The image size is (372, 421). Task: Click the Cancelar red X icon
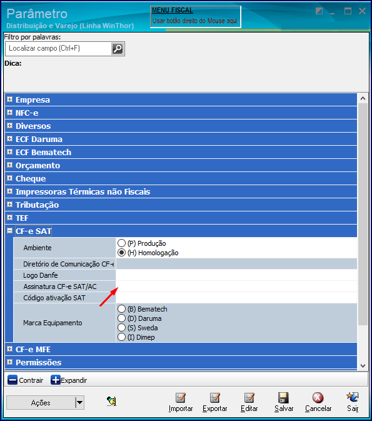318,398
